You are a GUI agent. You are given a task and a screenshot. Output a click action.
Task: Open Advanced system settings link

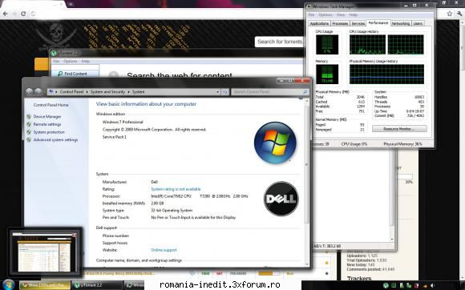(x=55, y=140)
